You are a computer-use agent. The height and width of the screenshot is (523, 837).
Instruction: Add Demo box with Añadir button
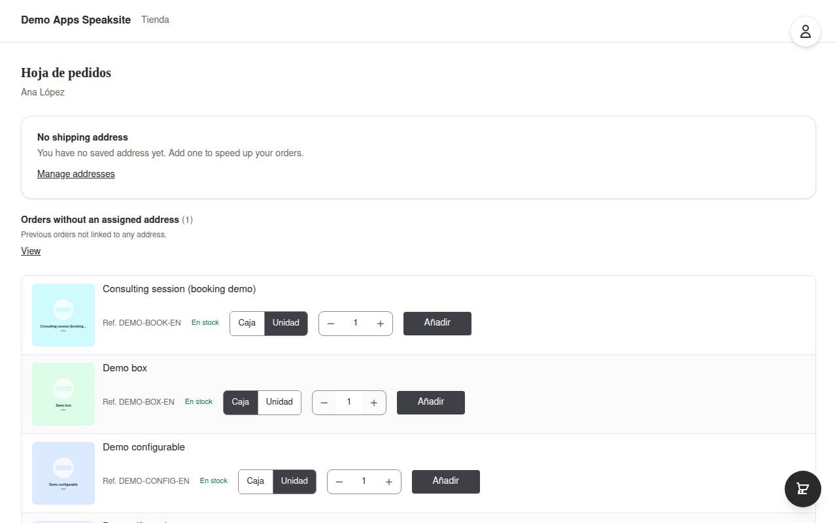click(431, 402)
